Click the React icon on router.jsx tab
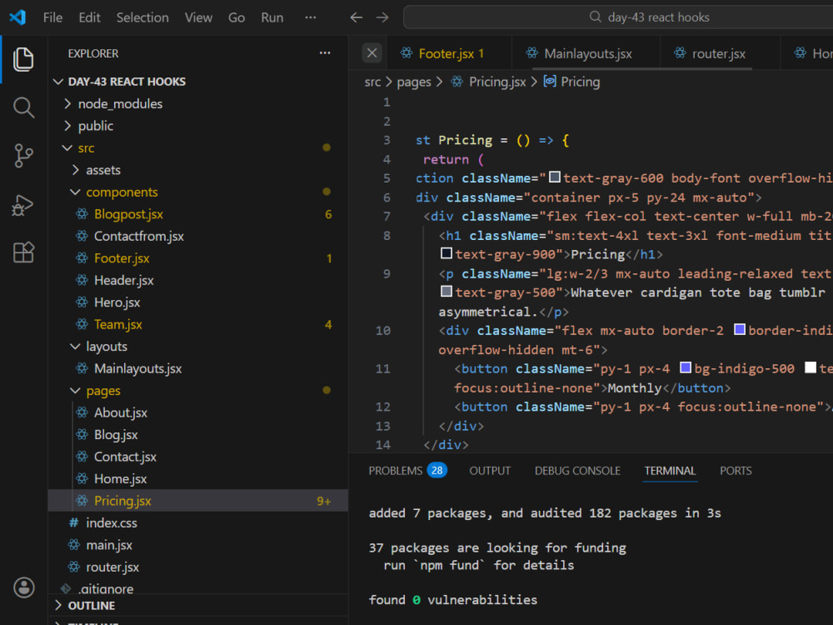The width and height of the screenshot is (833, 625). coord(680,53)
